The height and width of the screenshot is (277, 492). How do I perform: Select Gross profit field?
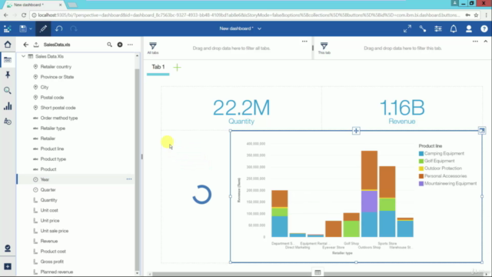52,262
